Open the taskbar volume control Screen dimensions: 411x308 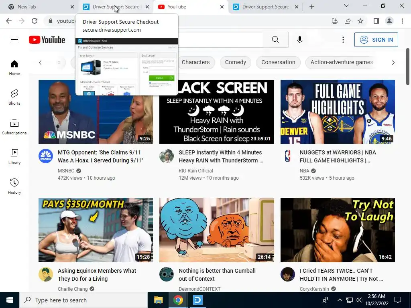tap(359, 300)
